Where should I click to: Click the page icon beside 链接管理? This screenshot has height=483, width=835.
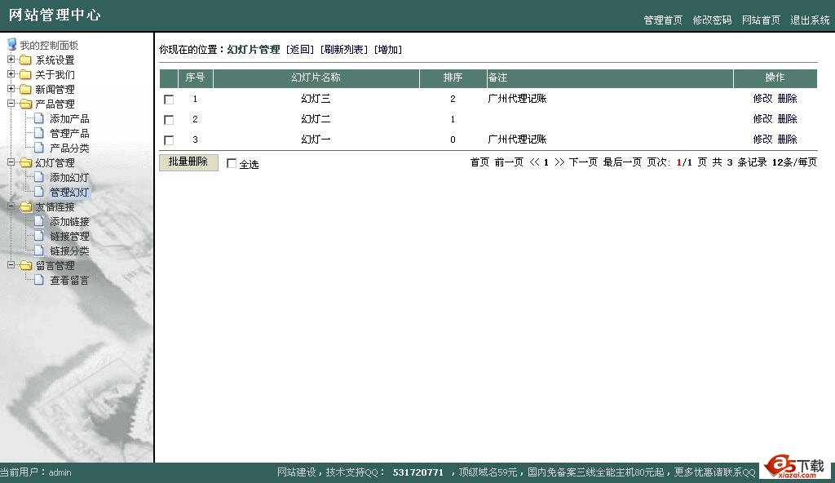click(39, 236)
